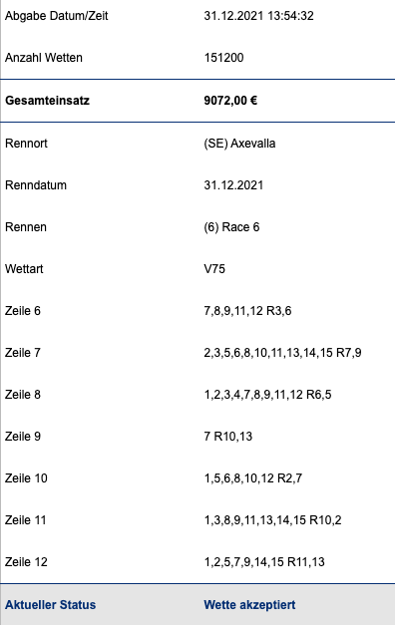Click the Gesamteinsatz amount 9072,00 €
395x625 pixels.
[230, 101]
